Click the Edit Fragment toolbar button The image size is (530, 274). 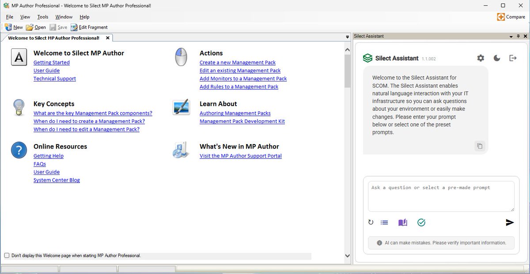(89, 27)
